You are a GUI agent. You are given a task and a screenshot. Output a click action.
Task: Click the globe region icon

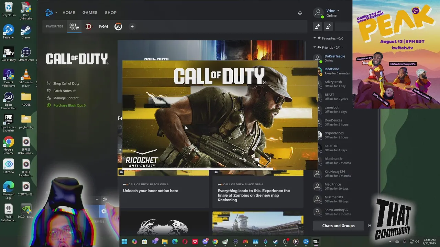(x=104, y=199)
